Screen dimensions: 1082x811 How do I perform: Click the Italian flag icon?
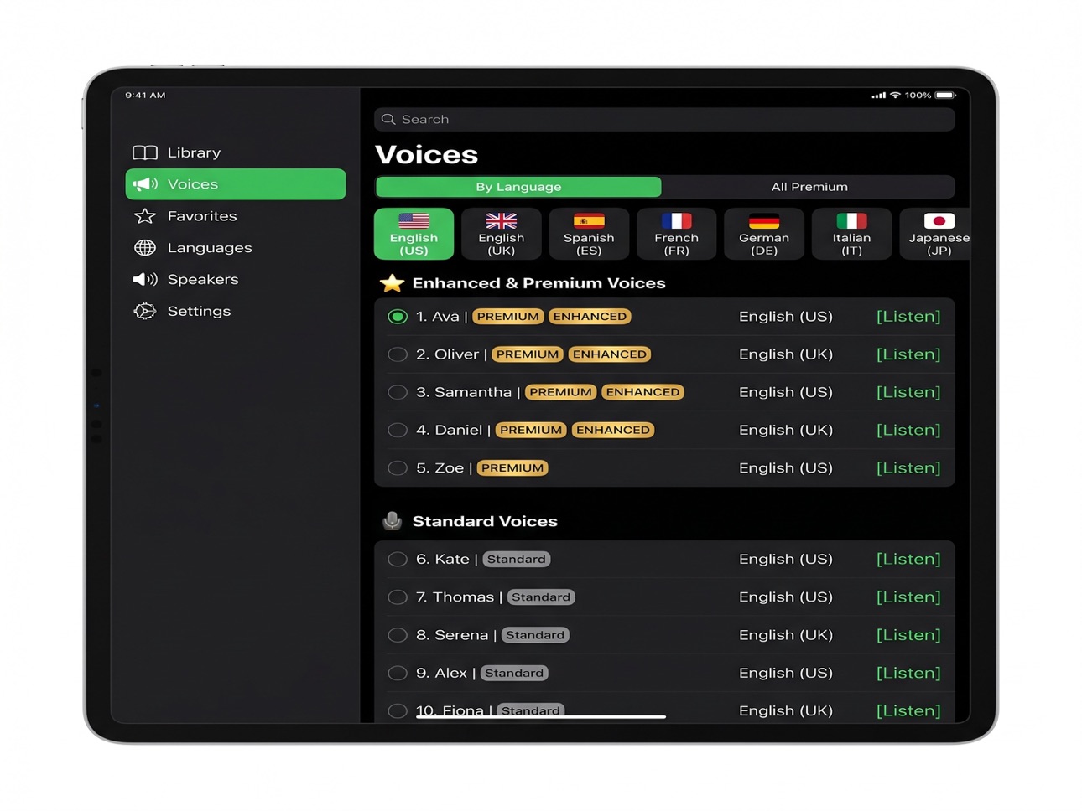[x=851, y=221]
